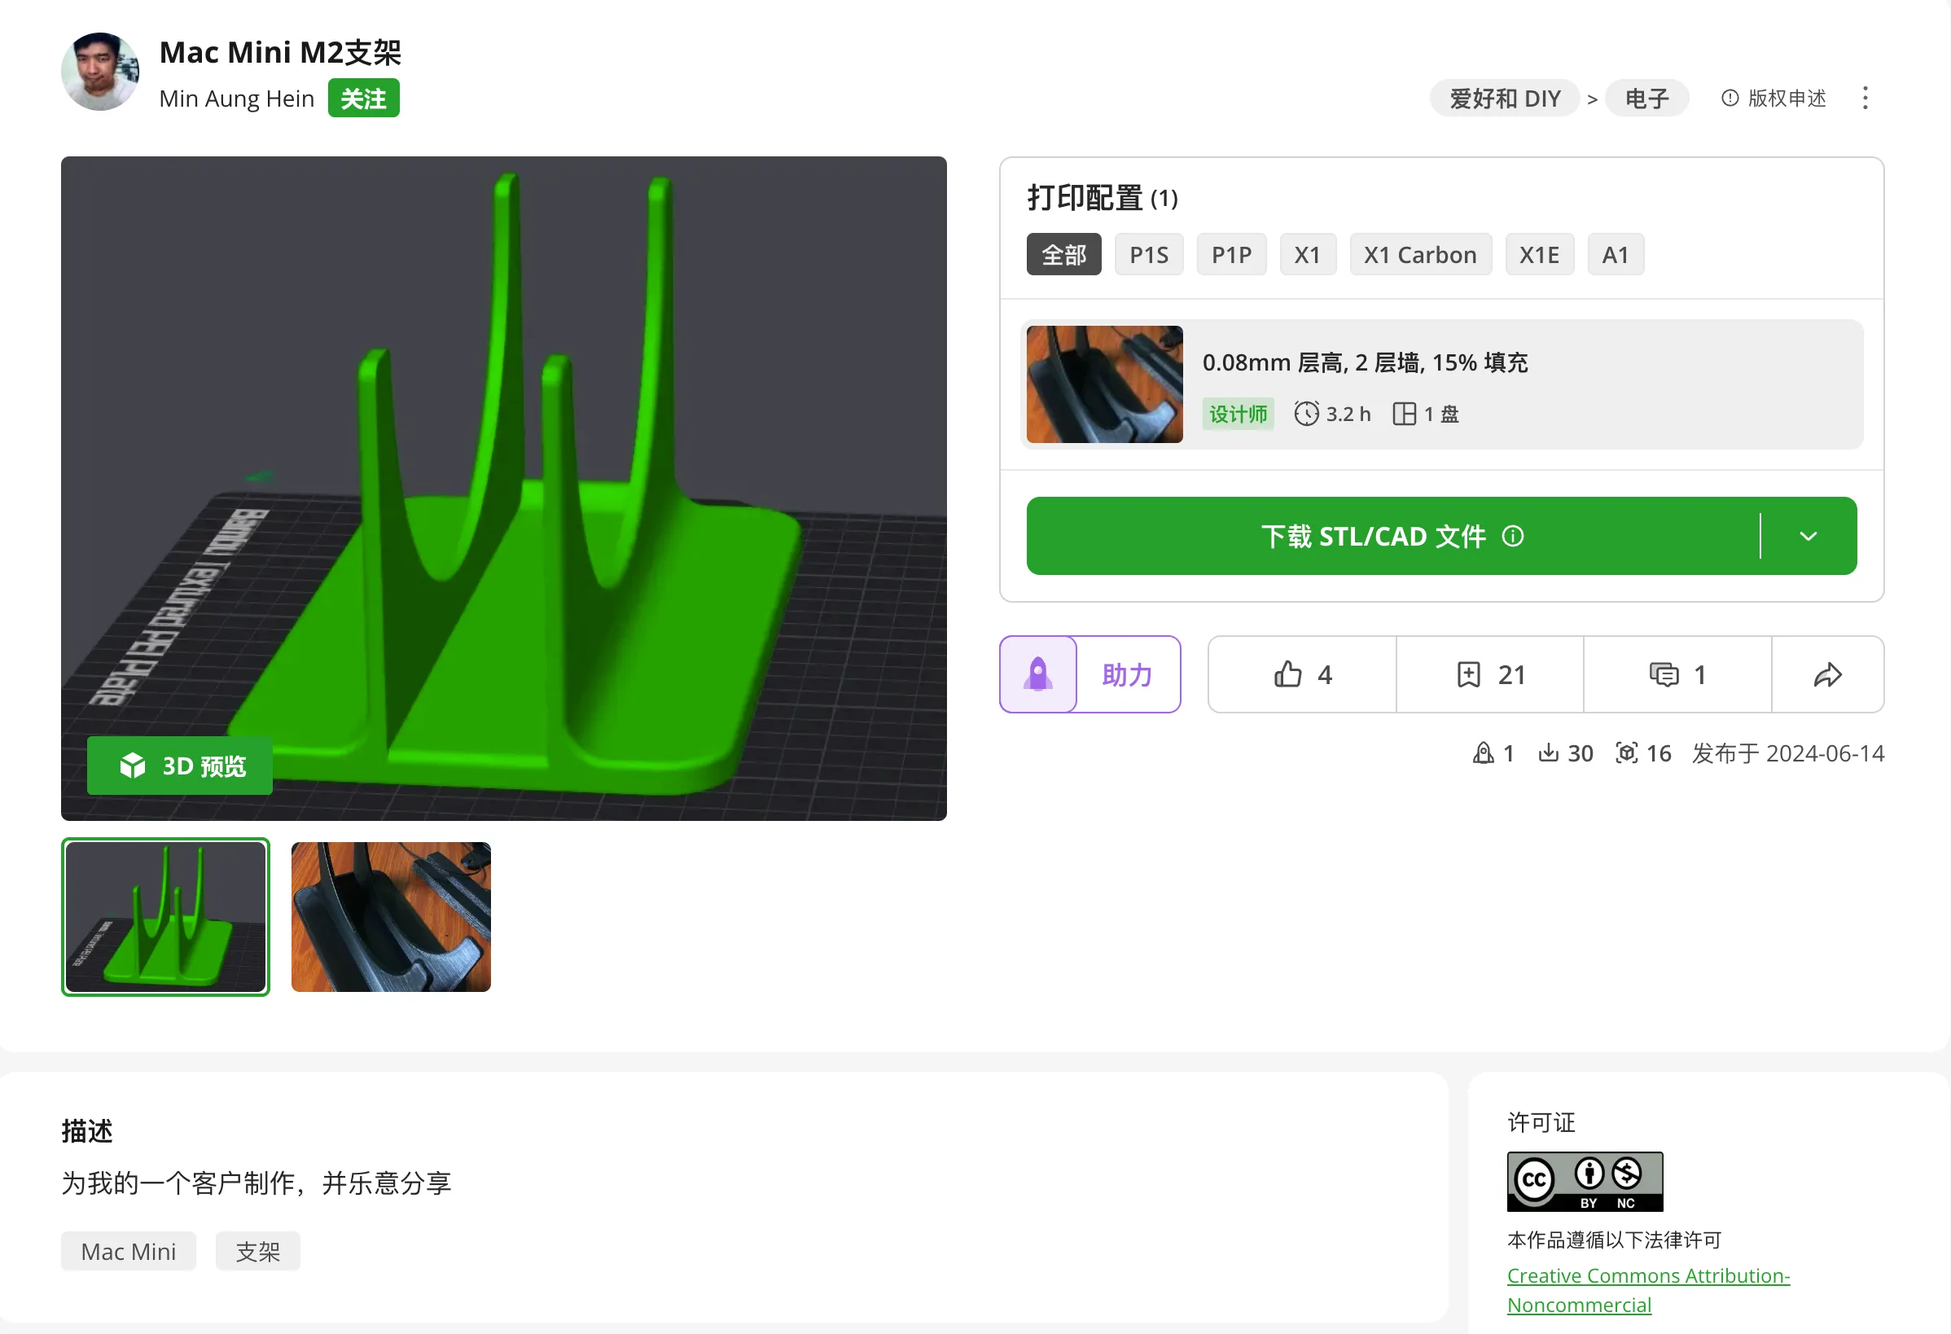
Task: Expand the download options chevron
Action: click(1809, 536)
